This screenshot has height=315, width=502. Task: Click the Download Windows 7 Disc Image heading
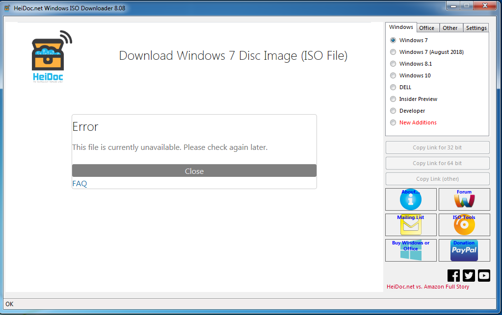coord(233,55)
